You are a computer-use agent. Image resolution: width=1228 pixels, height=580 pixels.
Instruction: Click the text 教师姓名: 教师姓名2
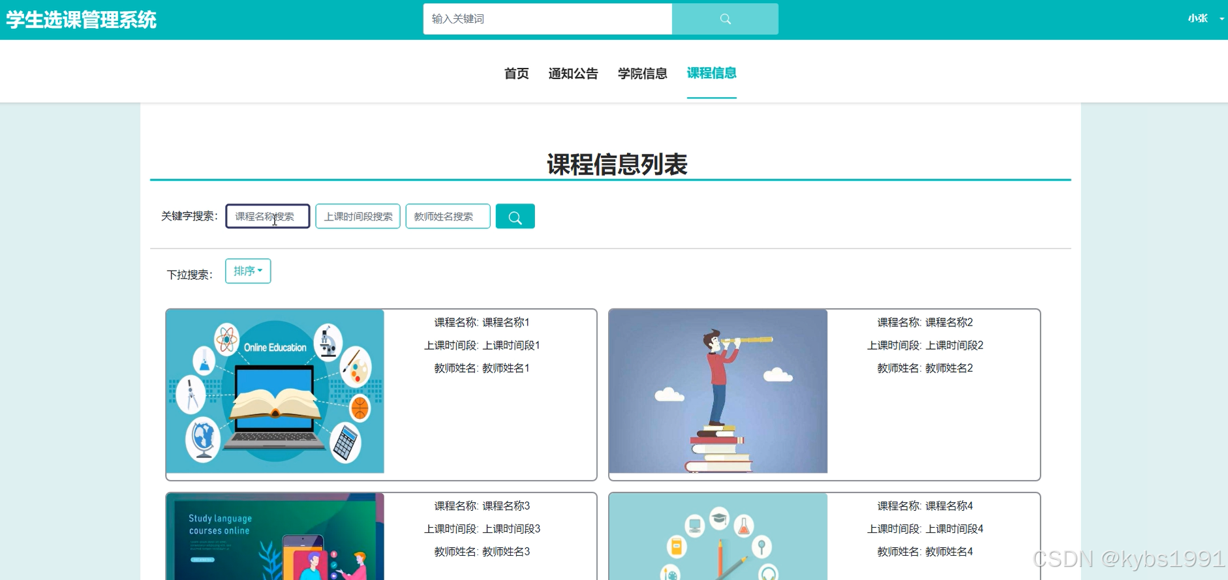925,368
